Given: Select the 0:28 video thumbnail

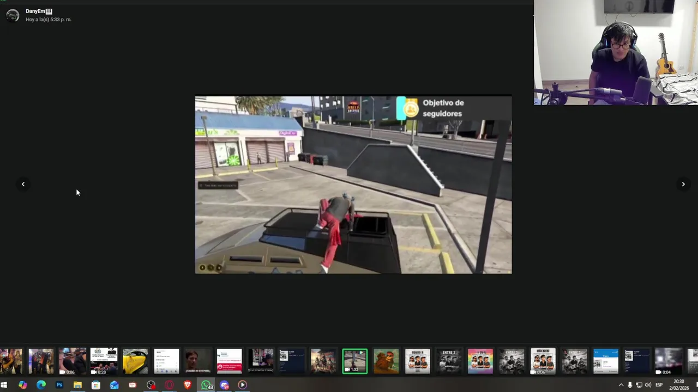Looking at the screenshot, I should point(104,361).
